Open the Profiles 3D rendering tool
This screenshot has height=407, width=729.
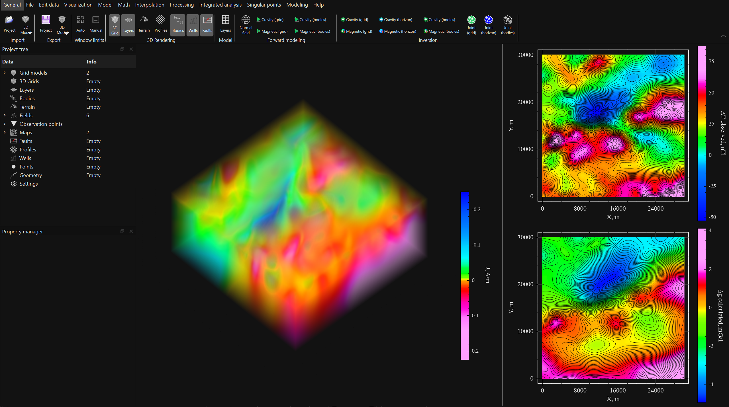pos(160,25)
